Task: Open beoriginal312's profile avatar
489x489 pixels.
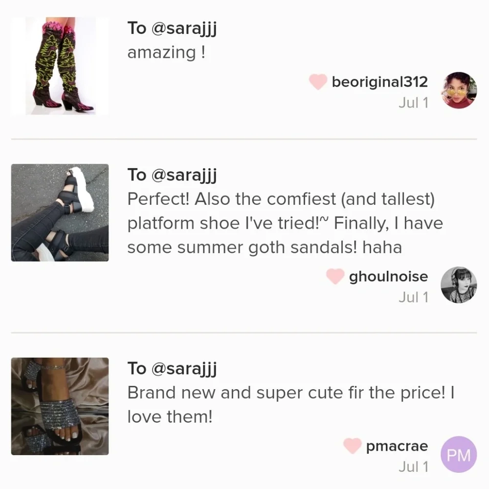Action: pos(459,90)
